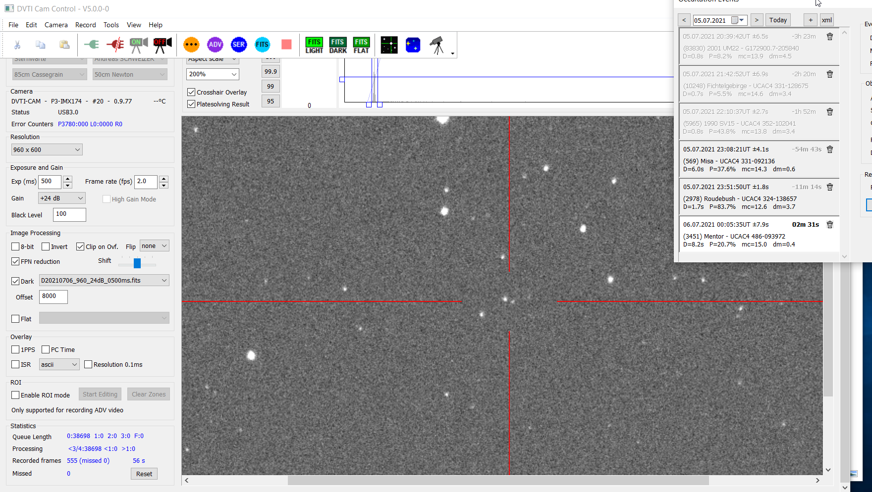872x492 pixels.
Task: Open the Dark frame file dropdown
Action: [x=104, y=280]
